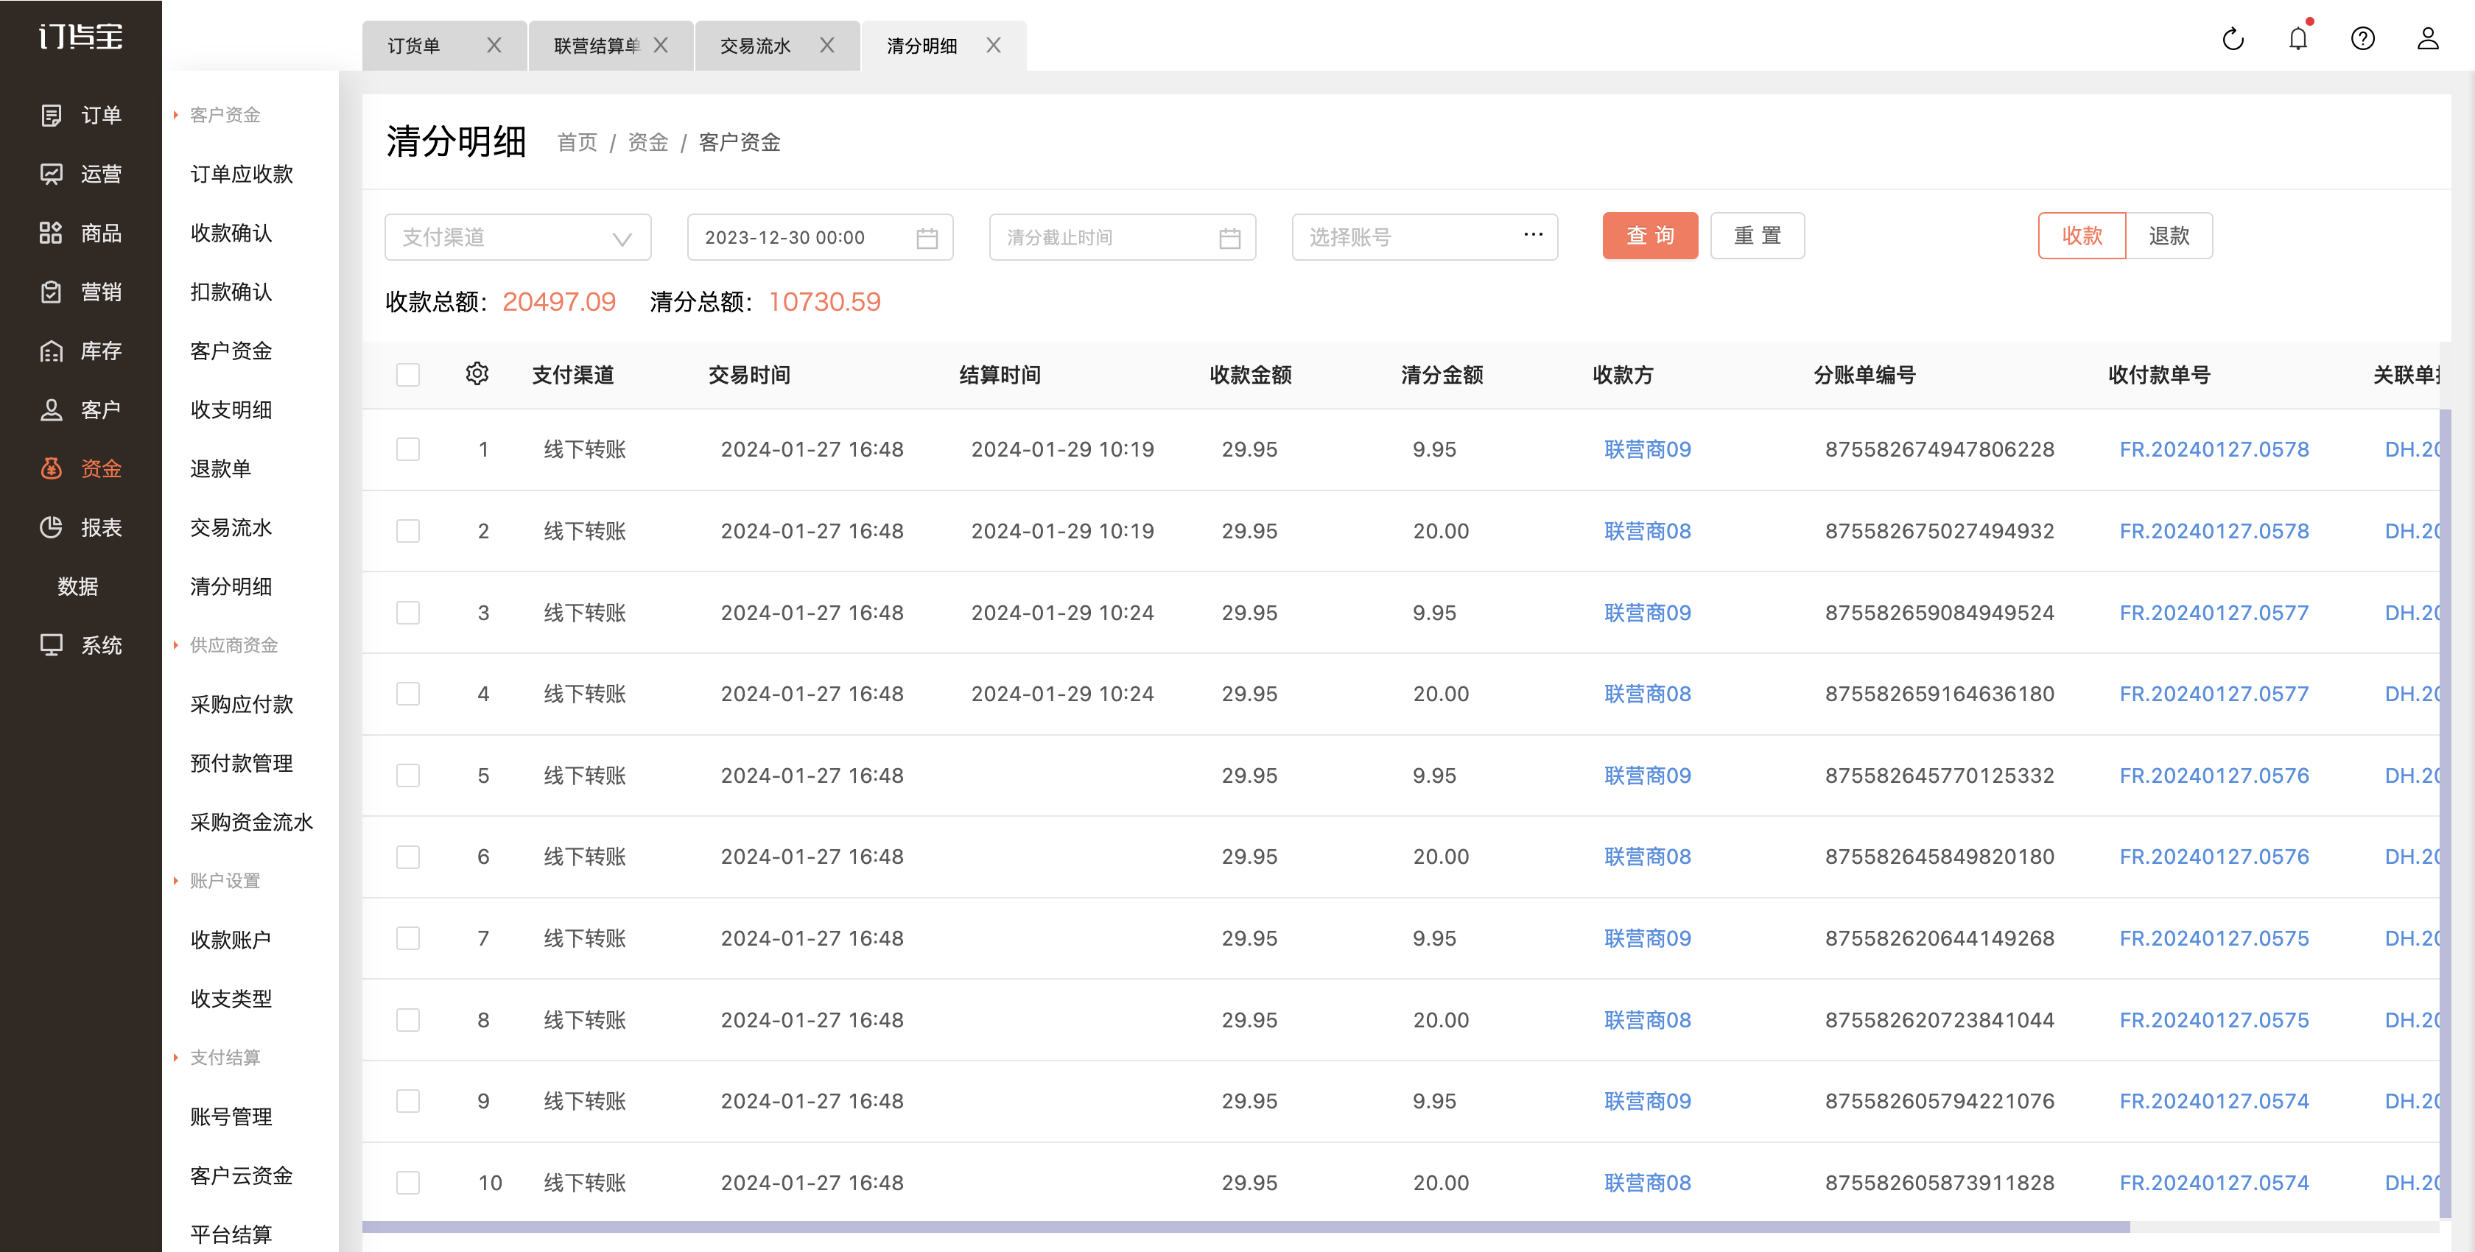Image resolution: width=2475 pixels, height=1252 pixels.
Task: Click the vertical table scrollbar
Action: 2446,815
